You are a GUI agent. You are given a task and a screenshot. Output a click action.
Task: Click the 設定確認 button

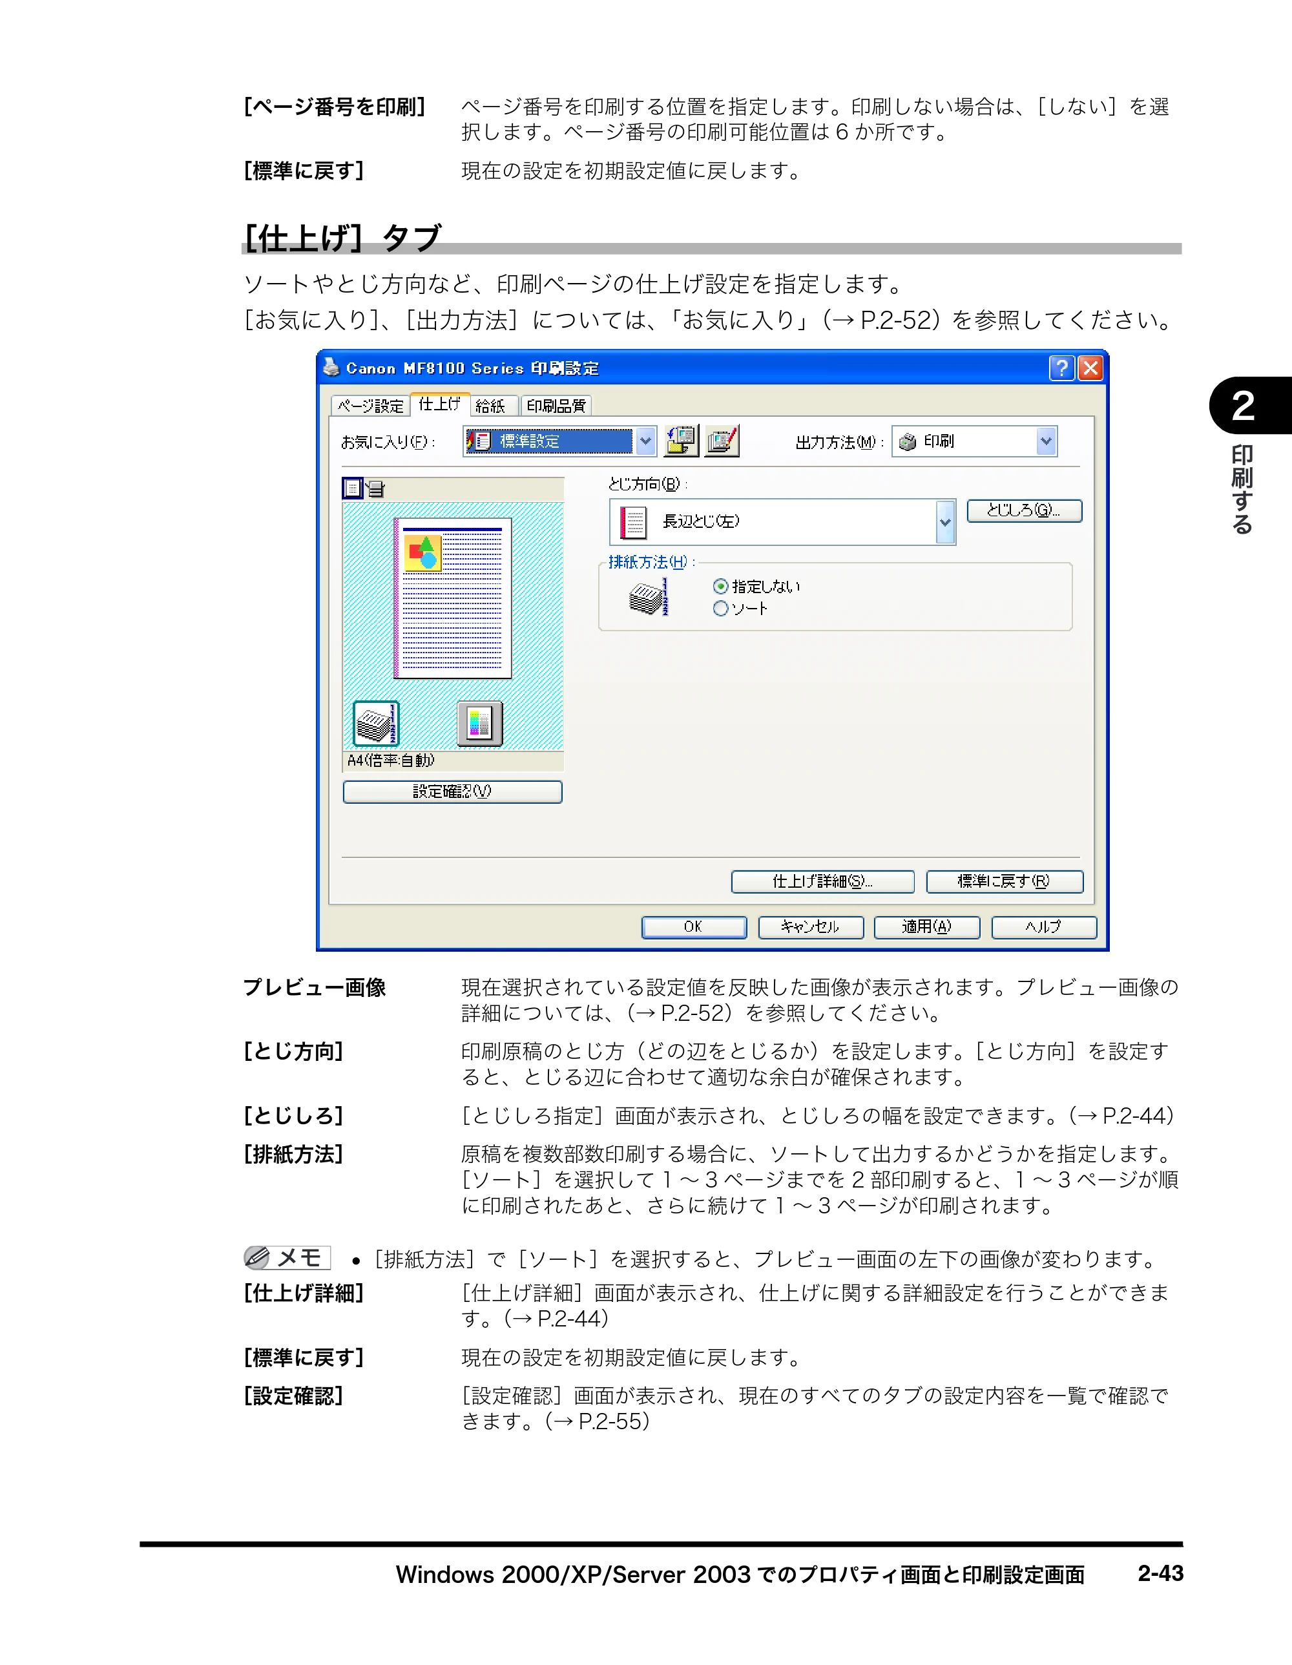[x=452, y=791]
